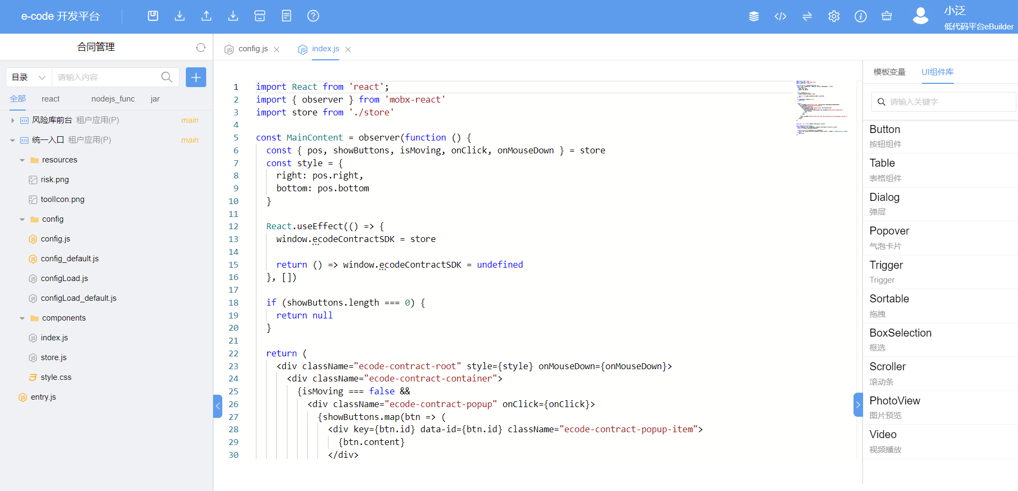Collapse the left sidebar panel handle
1018x491 pixels.
(217, 406)
